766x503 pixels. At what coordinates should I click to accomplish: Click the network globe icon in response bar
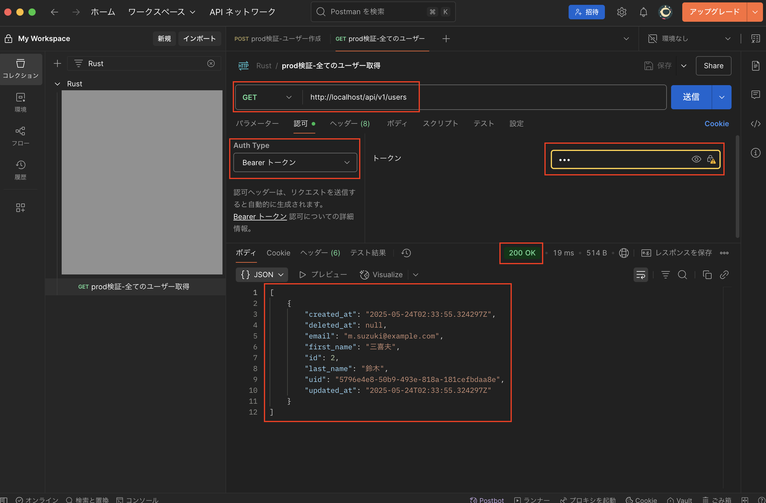(x=624, y=253)
